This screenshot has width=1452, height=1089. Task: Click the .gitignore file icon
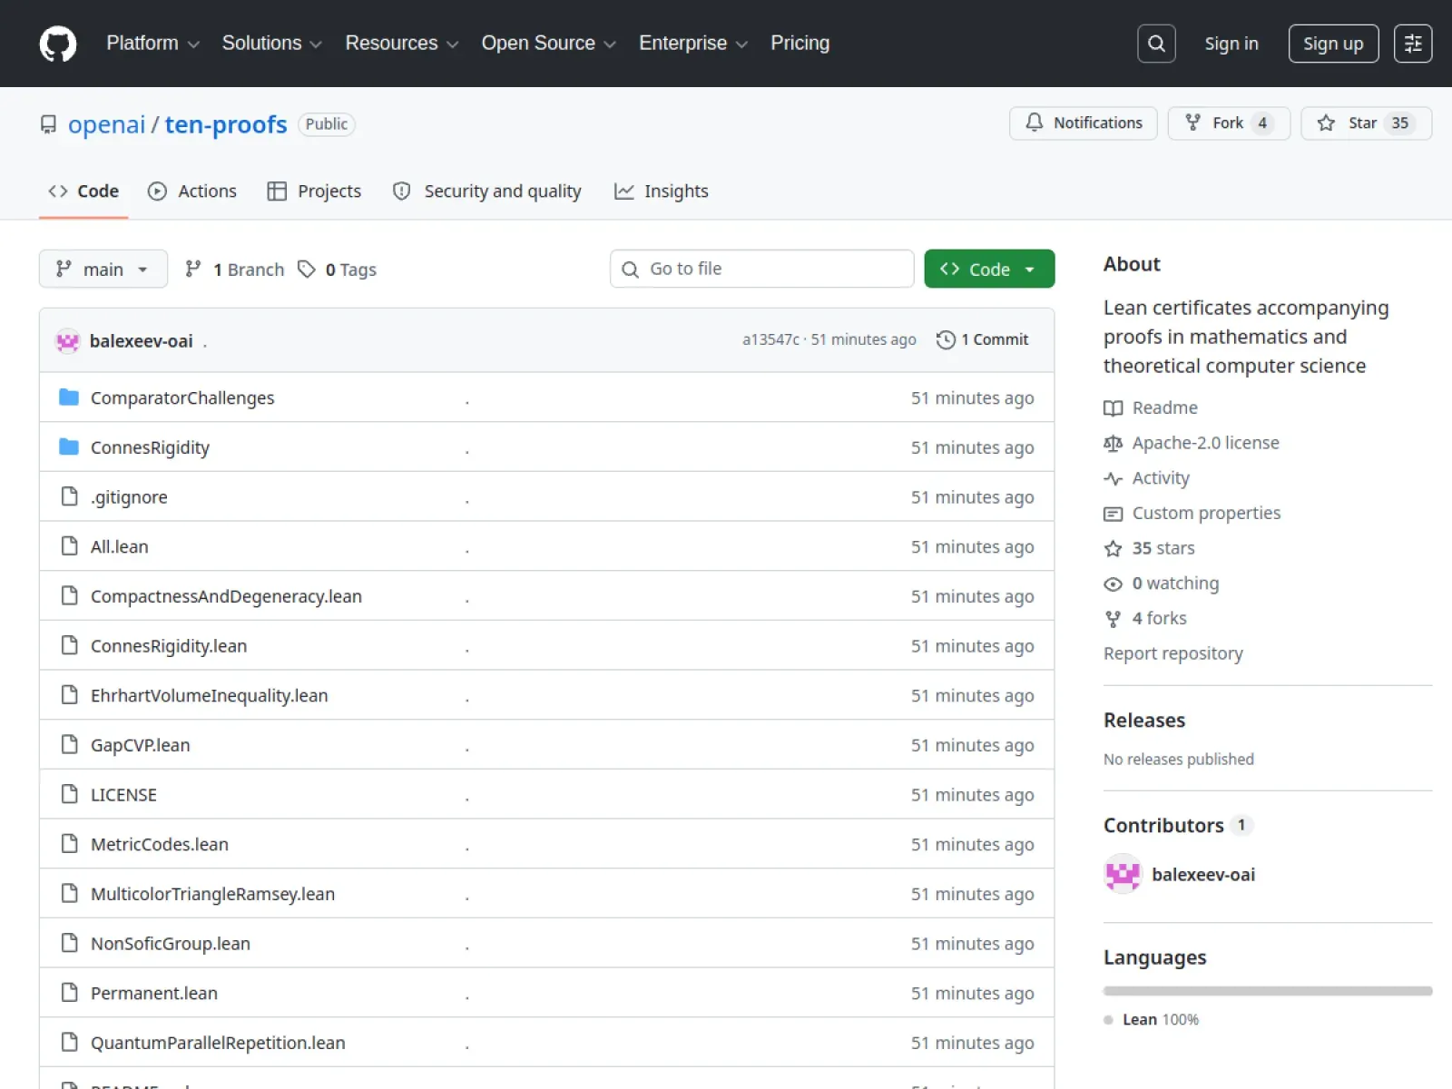[69, 496]
